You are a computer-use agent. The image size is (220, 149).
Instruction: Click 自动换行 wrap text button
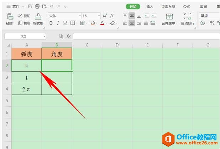pos(188,19)
